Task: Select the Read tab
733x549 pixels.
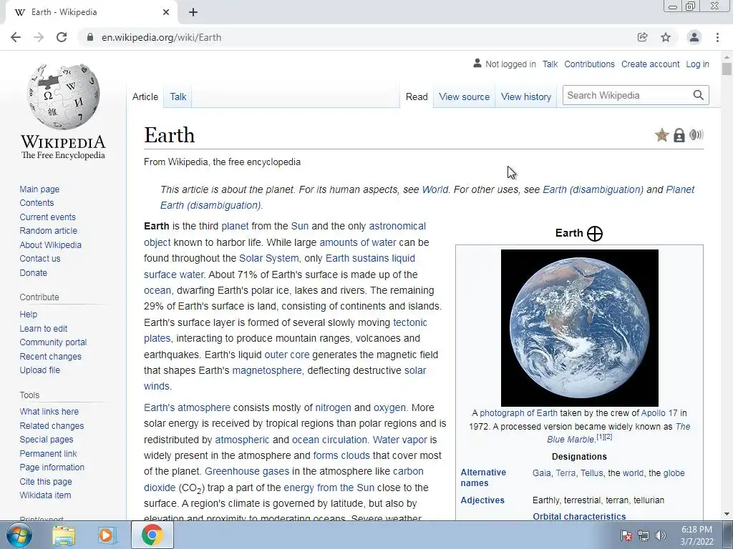Action: point(417,97)
